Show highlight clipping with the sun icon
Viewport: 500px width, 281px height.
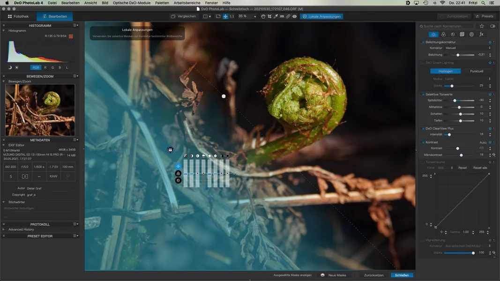pyautogui.click(x=17, y=67)
